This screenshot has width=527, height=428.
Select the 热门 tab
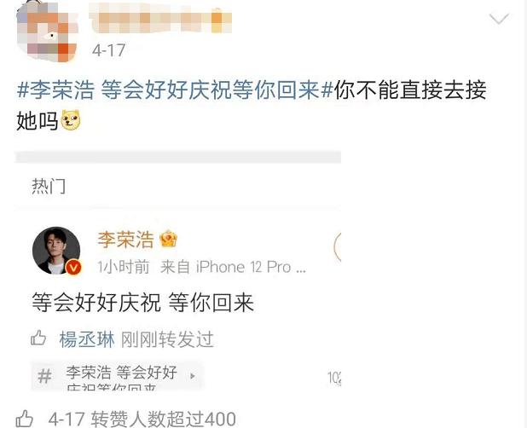point(49,186)
